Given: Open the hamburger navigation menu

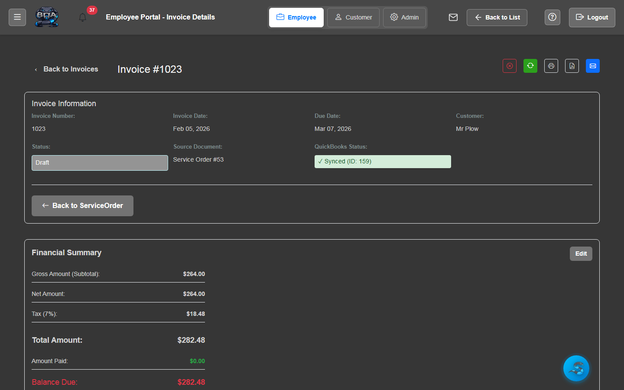Looking at the screenshot, I should coord(17,17).
